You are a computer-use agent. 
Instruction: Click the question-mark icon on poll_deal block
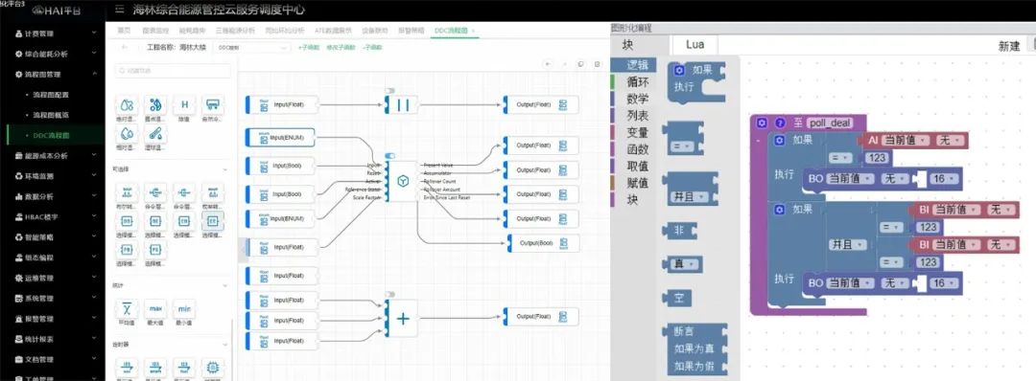(x=779, y=123)
